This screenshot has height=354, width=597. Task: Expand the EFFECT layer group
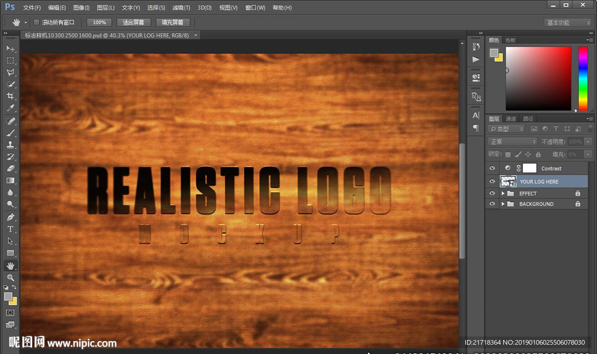tap(503, 193)
